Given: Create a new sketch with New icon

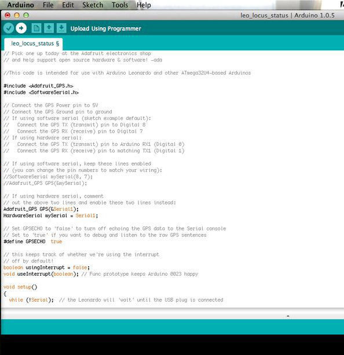Looking at the screenshot, I should coord(36,28).
